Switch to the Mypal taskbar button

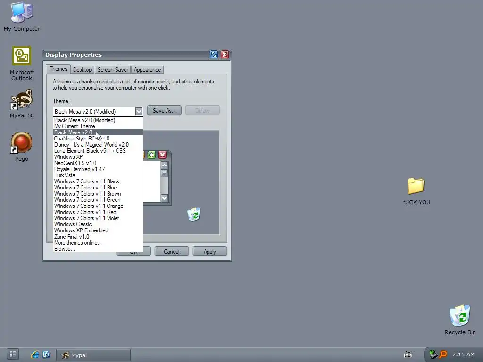93,355
